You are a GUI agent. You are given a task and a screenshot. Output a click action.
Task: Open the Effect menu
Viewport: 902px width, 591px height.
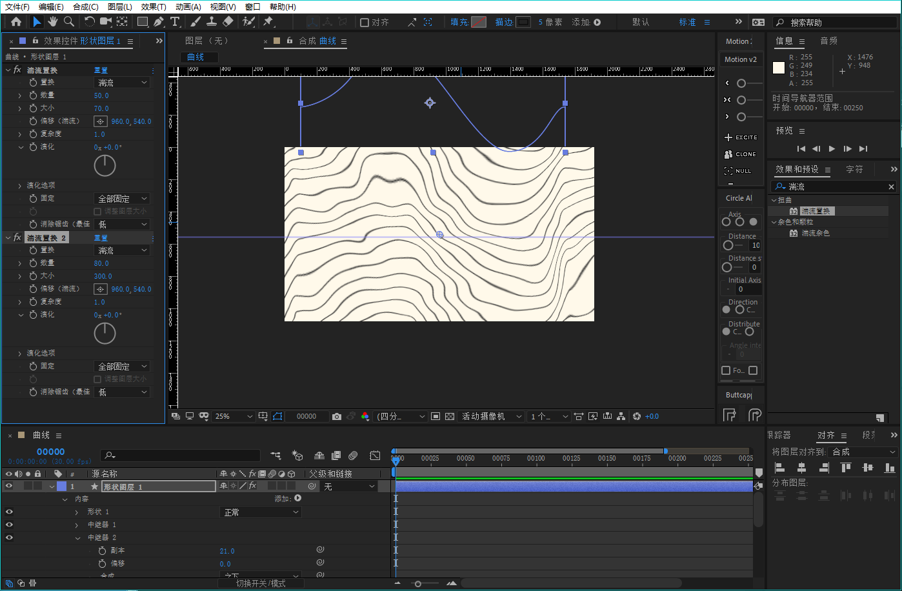pos(153,6)
